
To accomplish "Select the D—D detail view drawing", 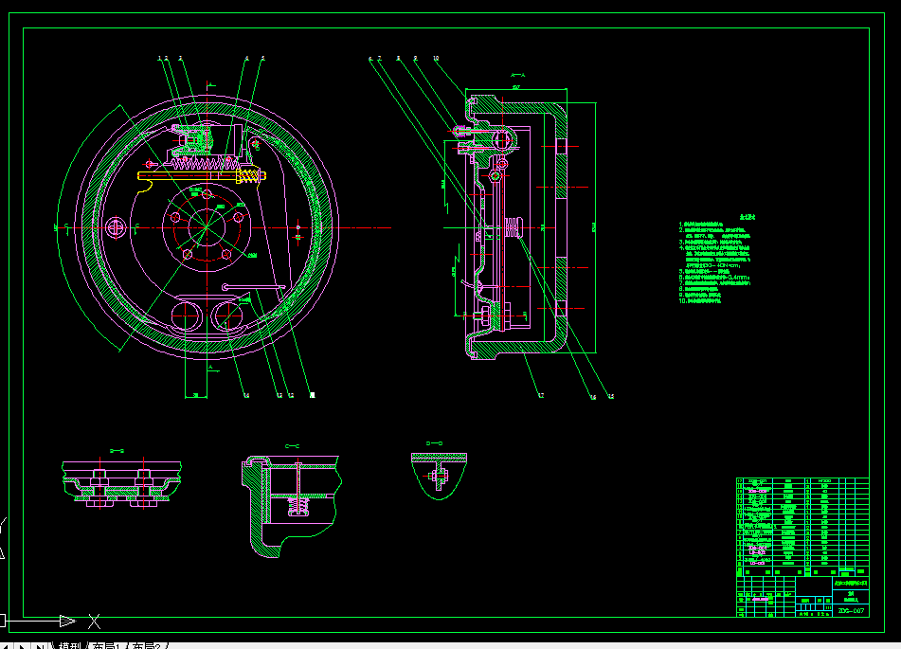I will [x=439, y=476].
